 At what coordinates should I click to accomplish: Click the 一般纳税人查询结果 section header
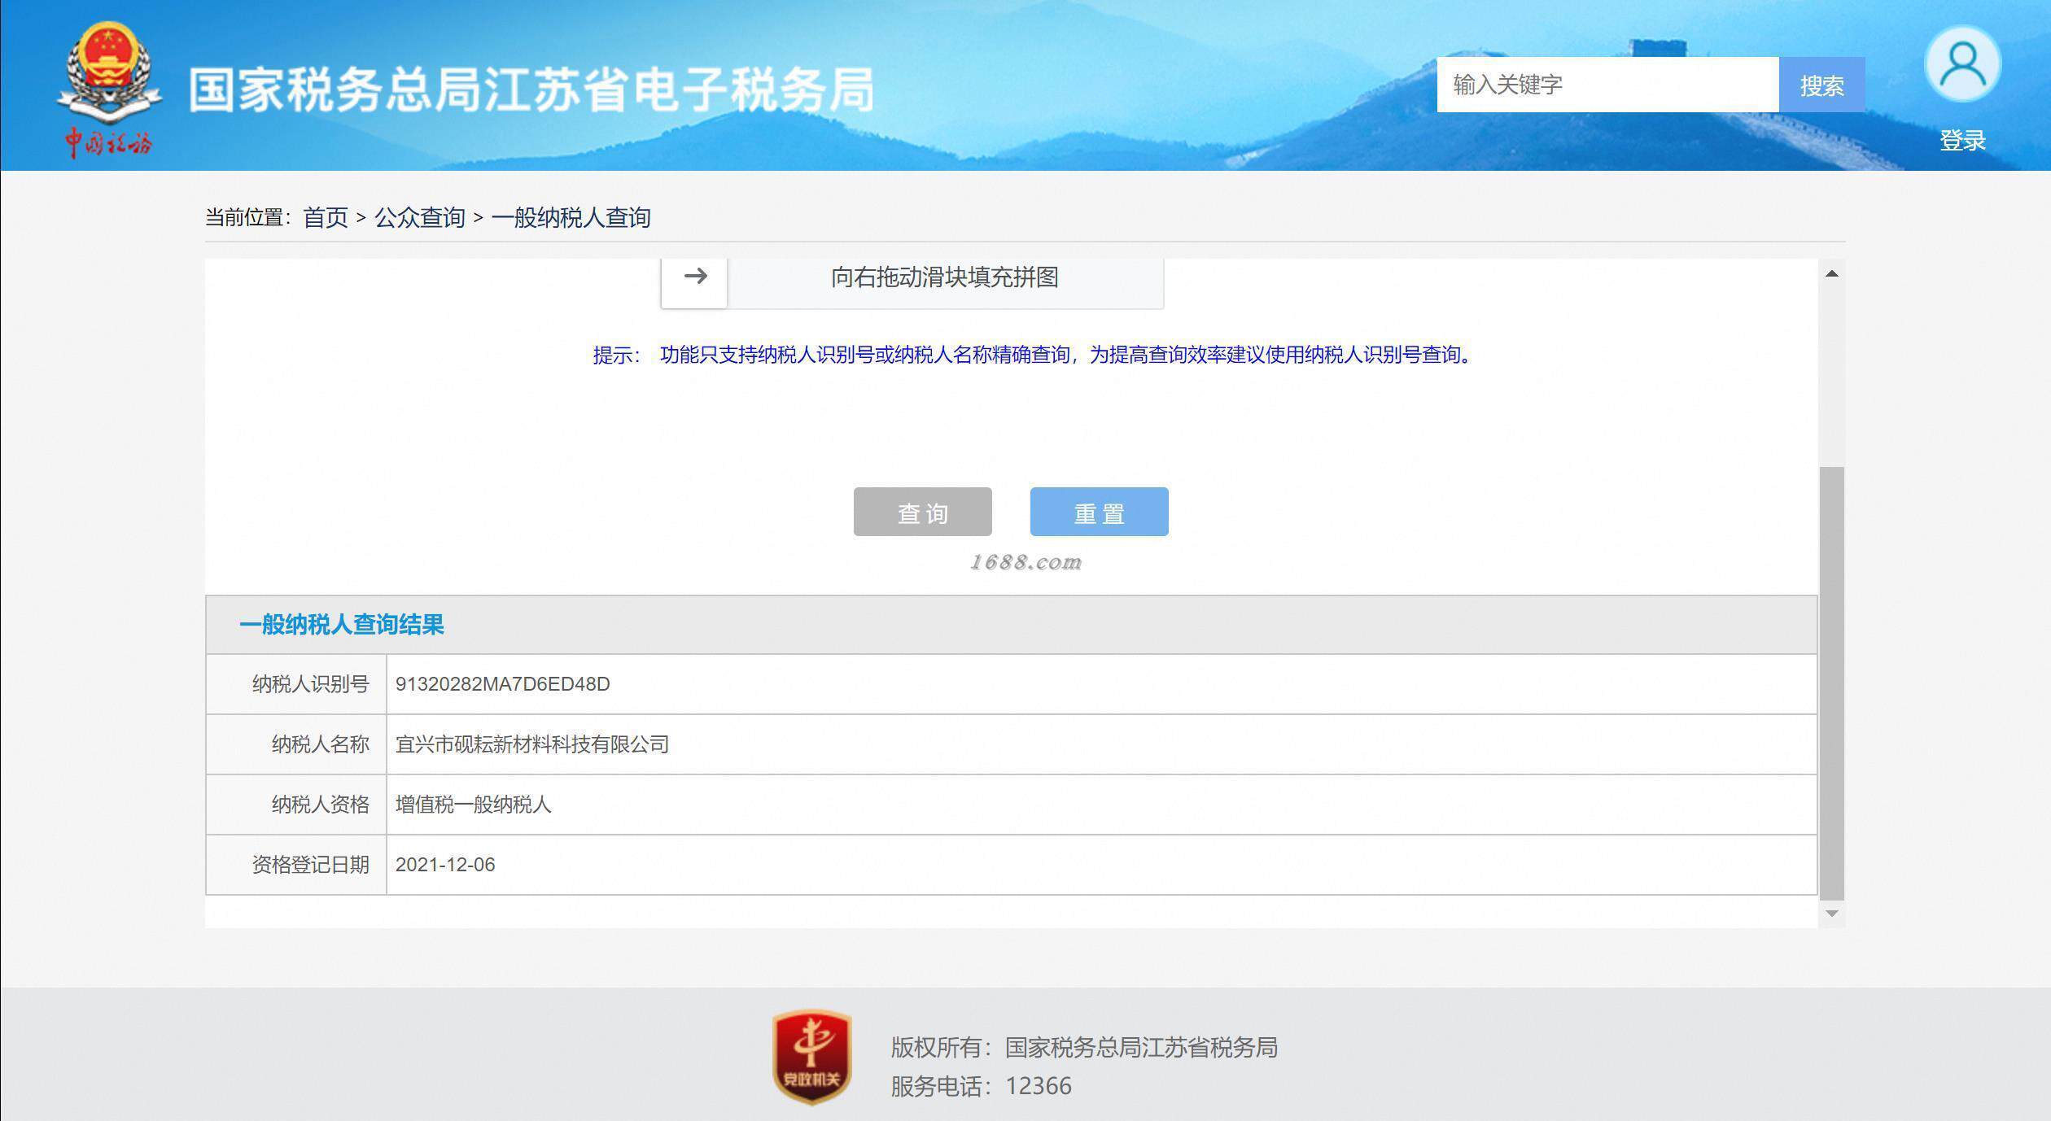[x=341, y=625]
